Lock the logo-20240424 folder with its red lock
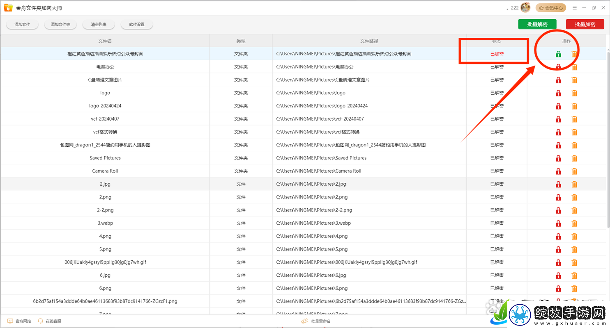Viewport: 610px width, 328px height. pos(558,106)
